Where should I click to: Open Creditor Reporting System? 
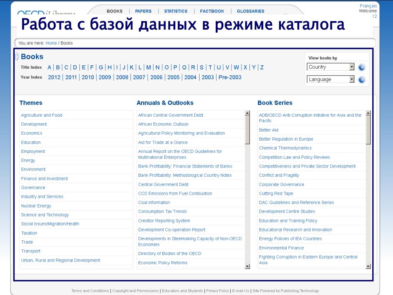coord(164,221)
